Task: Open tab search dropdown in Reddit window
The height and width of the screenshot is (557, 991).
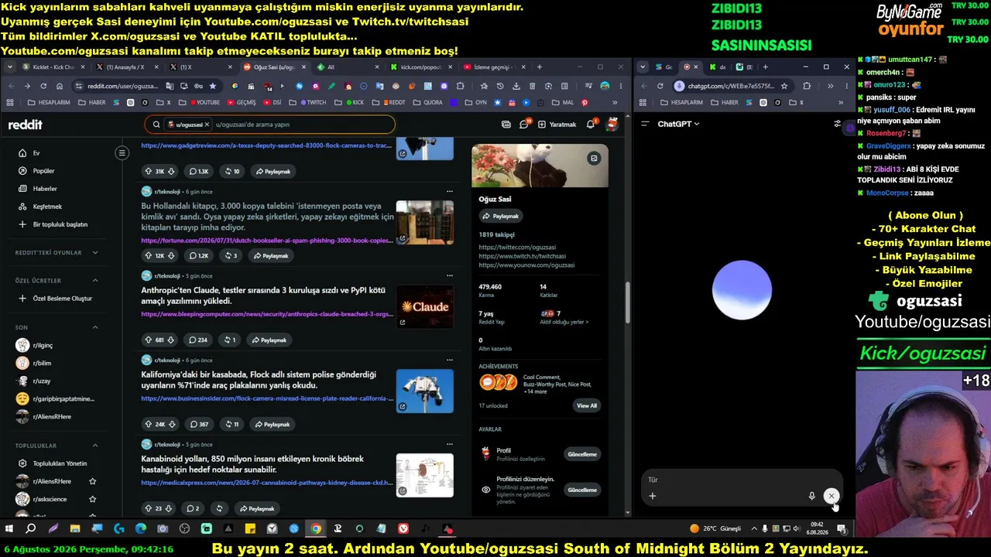Action: tap(10, 67)
